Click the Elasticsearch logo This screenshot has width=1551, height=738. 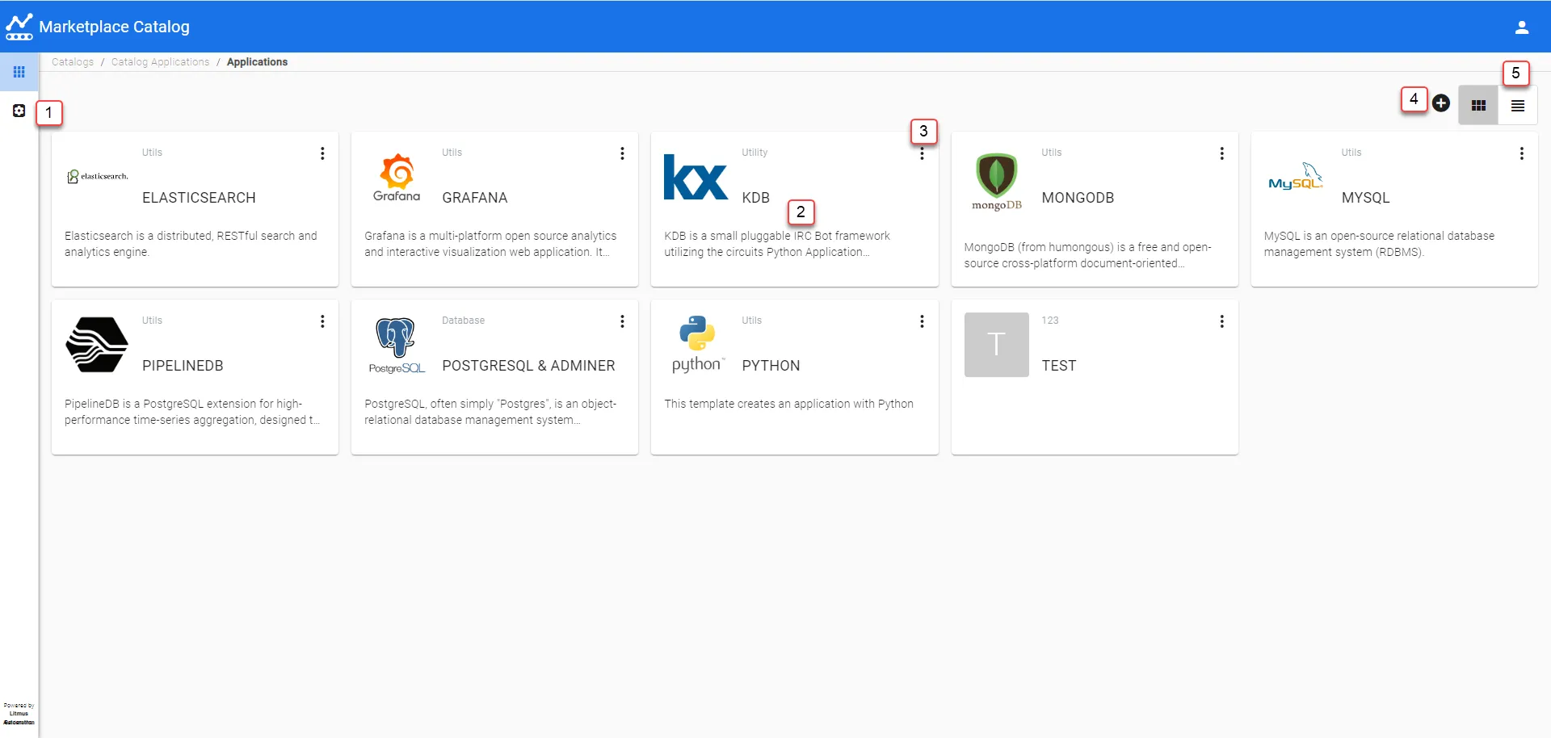tap(97, 176)
